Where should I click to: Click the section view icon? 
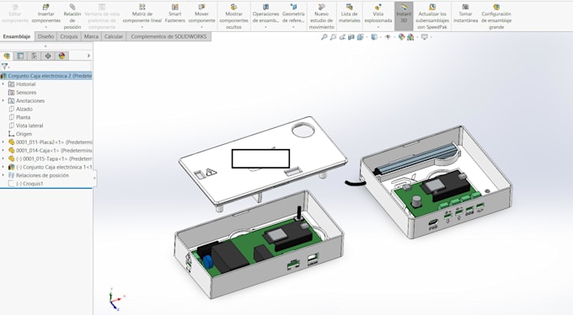point(351,37)
